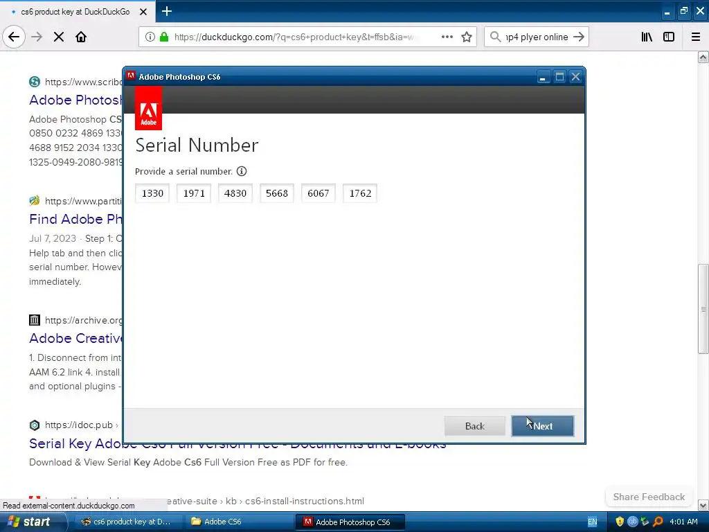Click the idoc.pub result favicon
Image resolution: width=709 pixels, height=532 pixels.
pos(35,425)
